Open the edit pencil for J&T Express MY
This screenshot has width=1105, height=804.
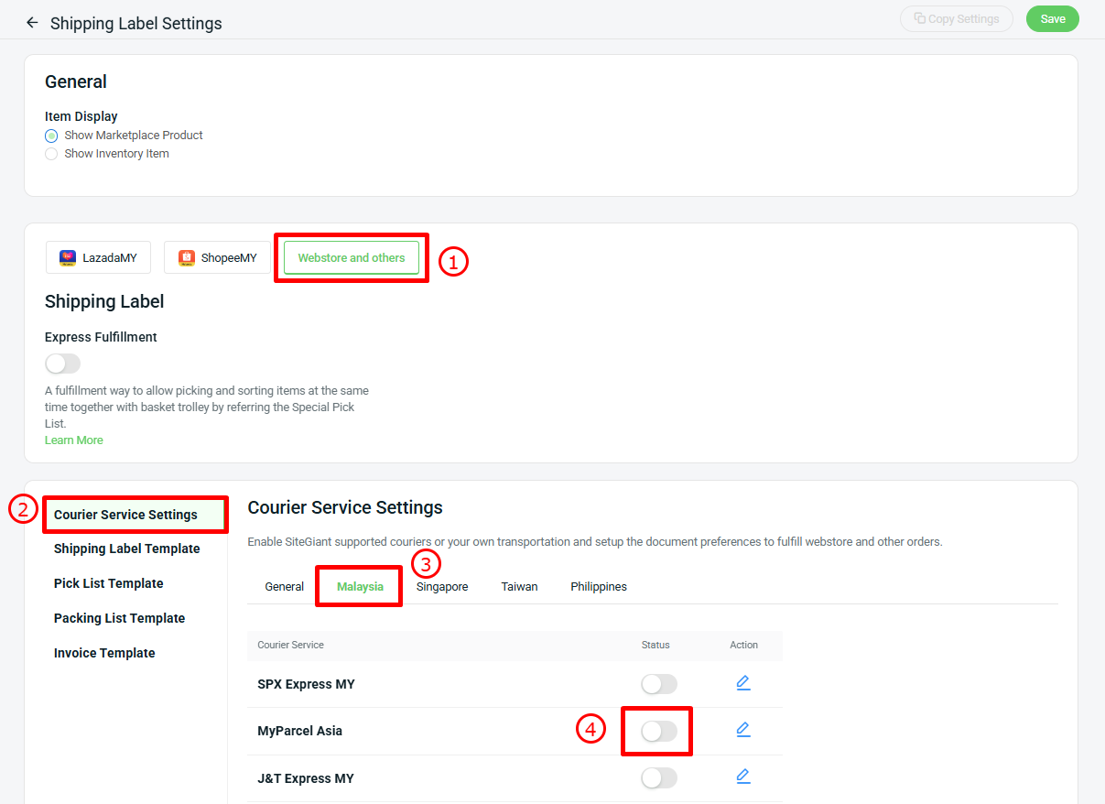pos(742,777)
